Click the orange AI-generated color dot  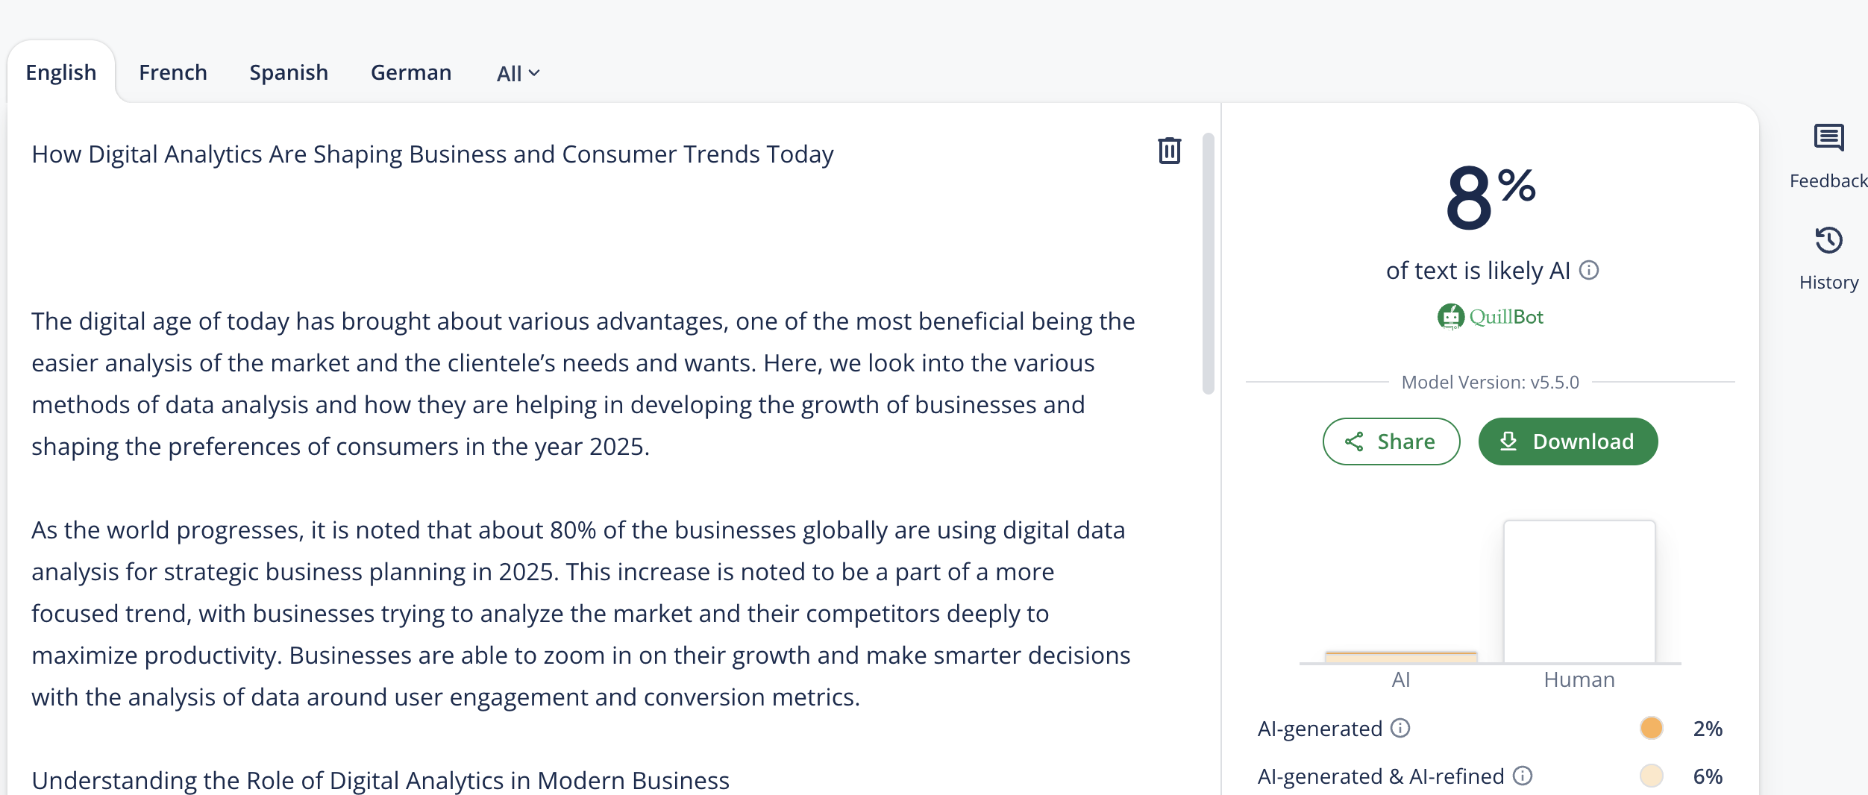pyautogui.click(x=1651, y=728)
